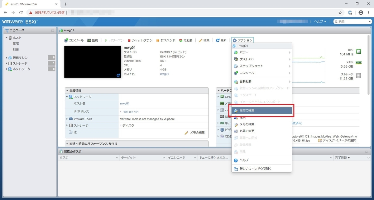Toggle the Actions (アクション) gear menu
This screenshot has width=374, height=200.
tap(242, 40)
